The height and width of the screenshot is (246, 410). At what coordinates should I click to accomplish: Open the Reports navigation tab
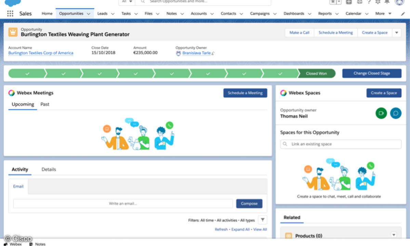(x=325, y=14)
